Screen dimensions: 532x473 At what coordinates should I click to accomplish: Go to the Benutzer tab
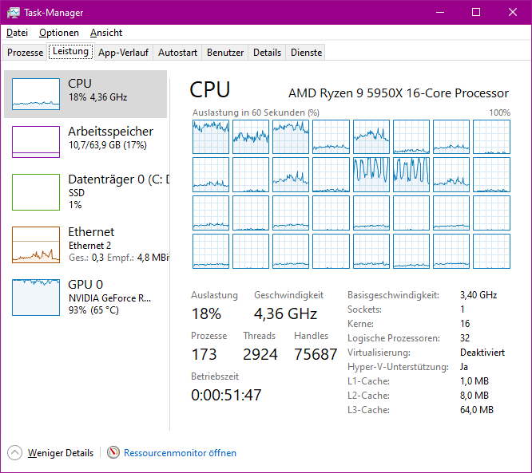(x=225, y=53)
